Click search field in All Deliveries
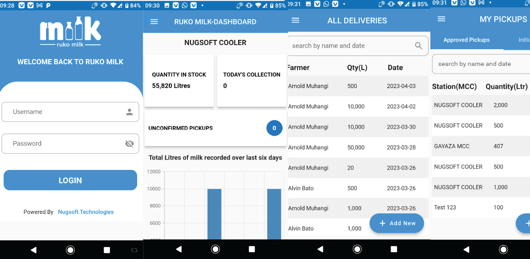The image size is (530, 259). tap(358, 46)
